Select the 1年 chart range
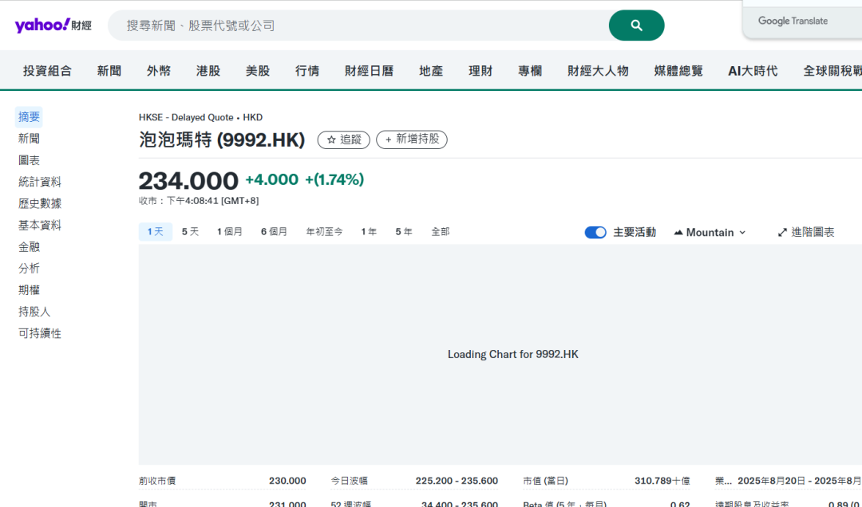 coord(369,232)
